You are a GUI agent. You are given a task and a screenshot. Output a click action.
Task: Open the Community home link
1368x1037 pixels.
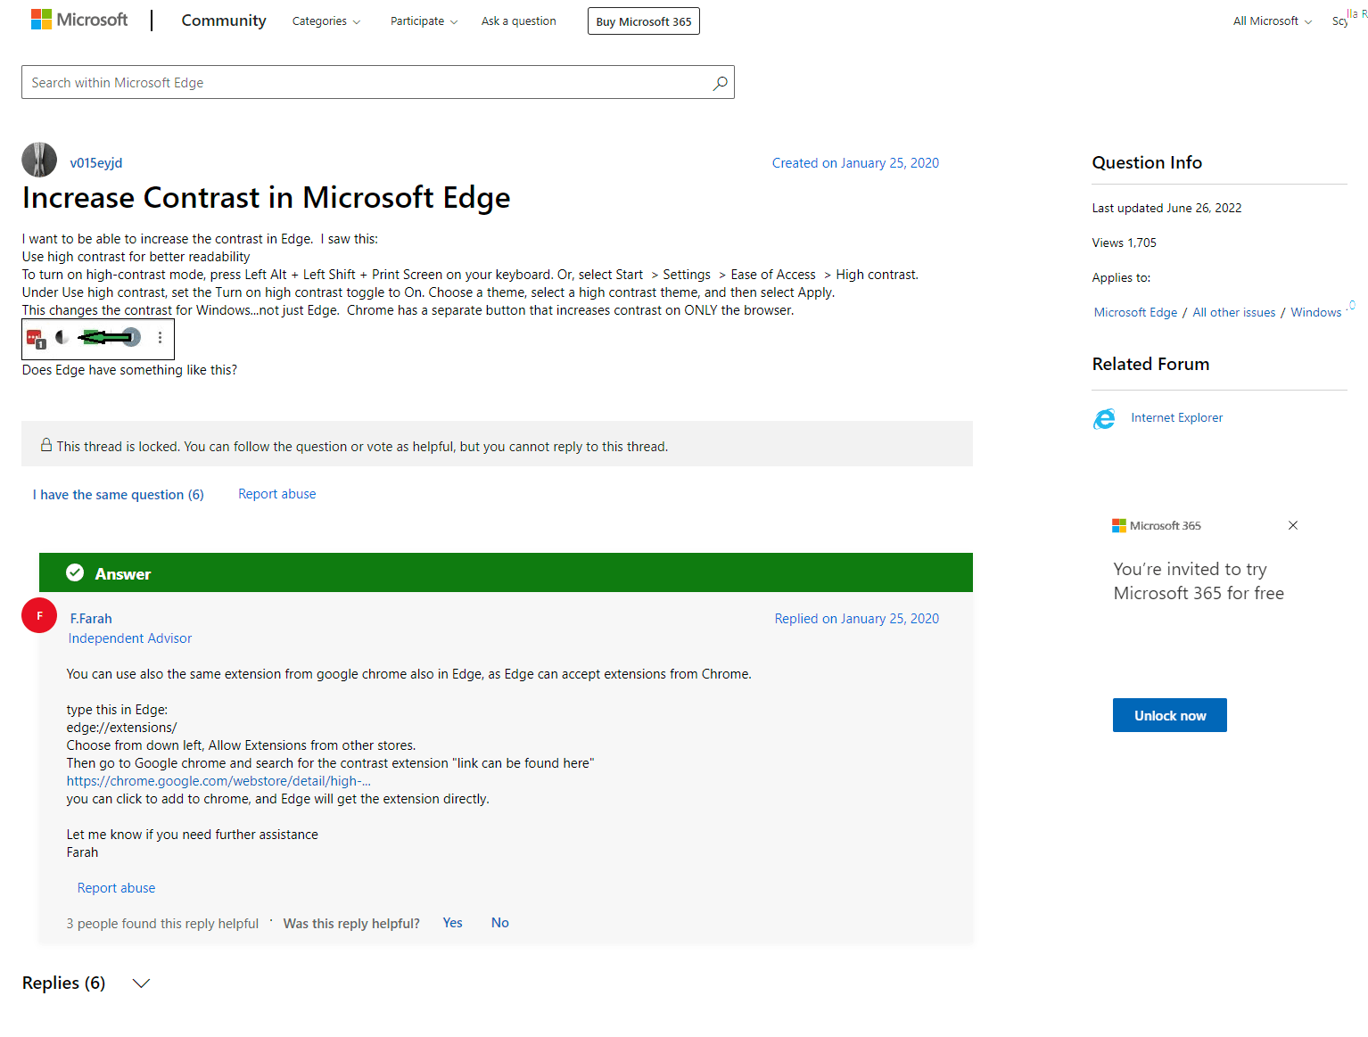pos(224,21)
